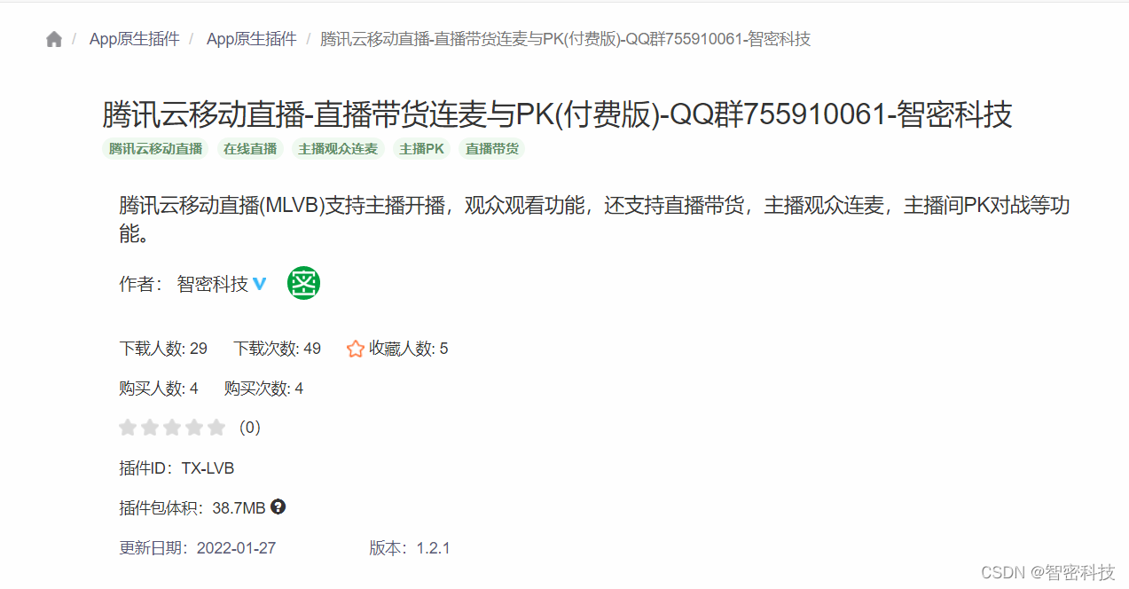Go to the home icon in breadcrumb
Viewport: 1129px width, 589px height.
pyautogui.click(x=54, y=39)
